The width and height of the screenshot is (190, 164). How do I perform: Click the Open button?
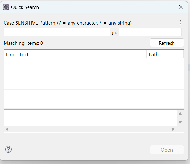pos(167,150)
